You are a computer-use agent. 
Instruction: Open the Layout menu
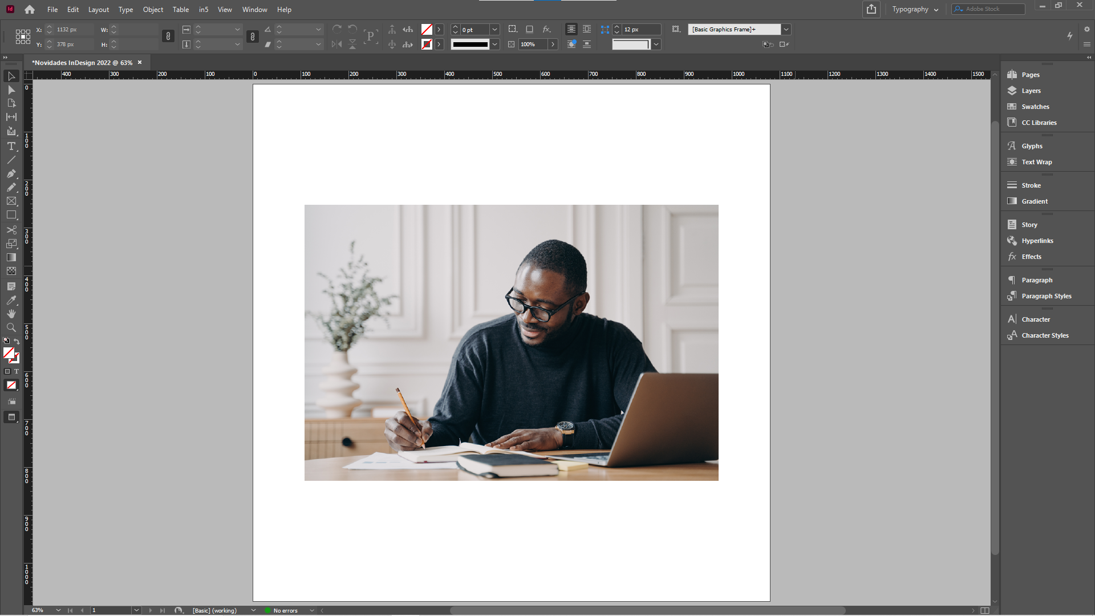(99, 10)
